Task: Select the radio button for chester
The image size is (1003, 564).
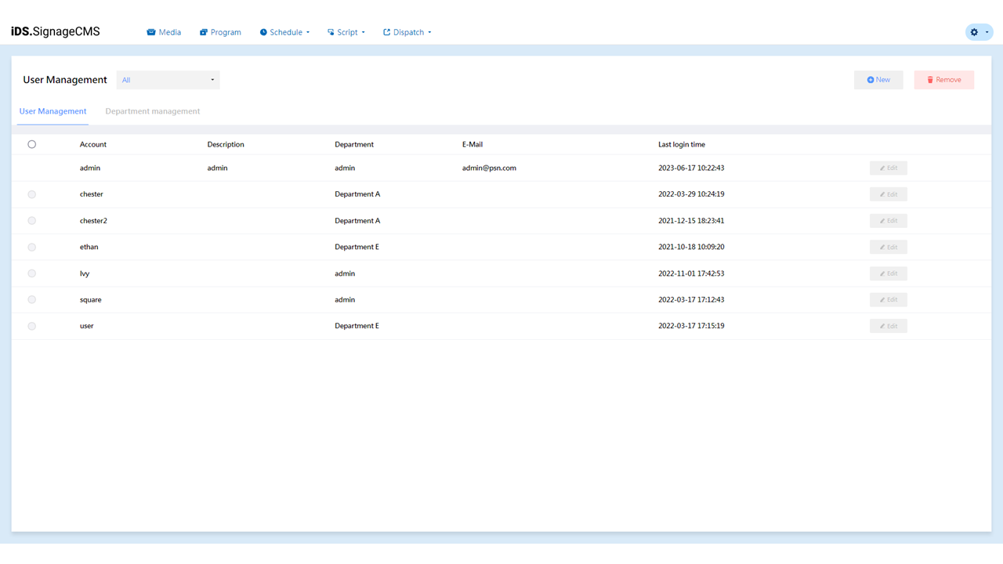Action: click(31, 193)
